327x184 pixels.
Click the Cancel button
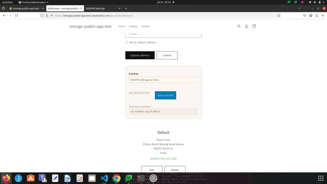click(167, 55)
